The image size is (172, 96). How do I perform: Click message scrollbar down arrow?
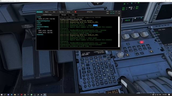[119, 46]
